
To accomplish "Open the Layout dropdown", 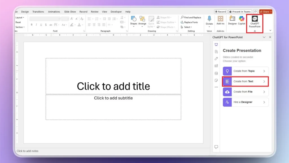I will [x=20, y=17].
